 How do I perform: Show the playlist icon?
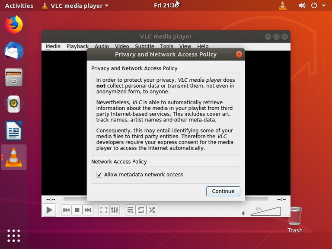point(130,210)
